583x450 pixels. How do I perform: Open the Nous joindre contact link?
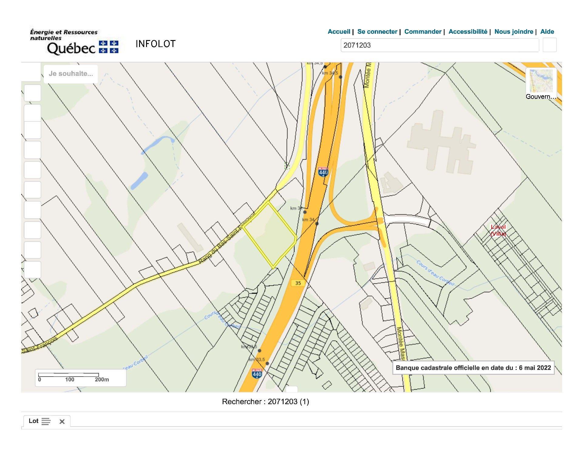(x=513, y=32)
